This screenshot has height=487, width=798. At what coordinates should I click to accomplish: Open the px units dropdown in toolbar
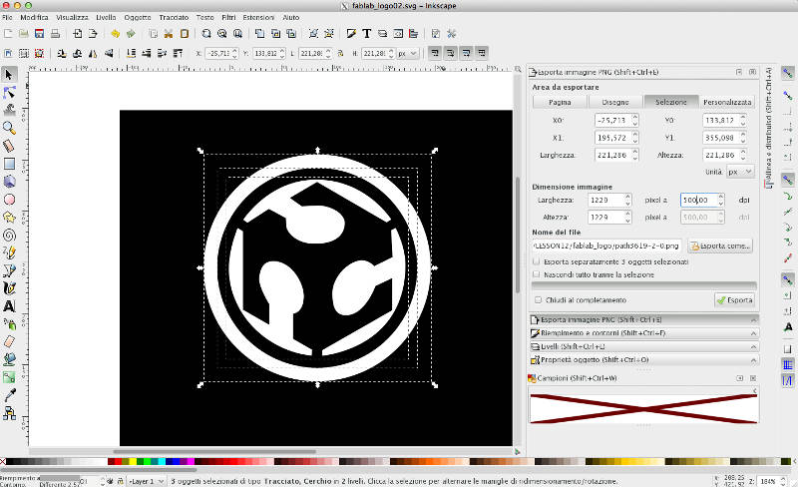click(x=408, y=53)
